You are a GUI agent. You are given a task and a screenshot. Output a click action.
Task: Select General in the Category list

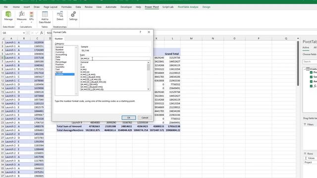tap(59, 47)
